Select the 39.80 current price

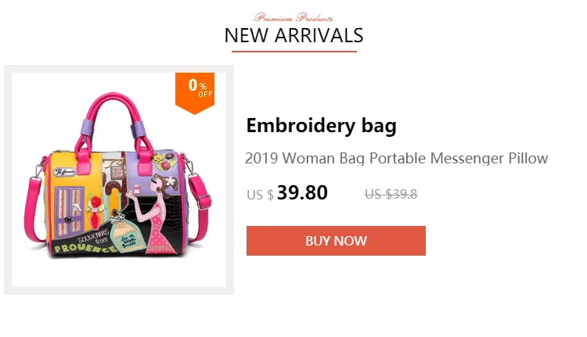click(x=302, y=192)
